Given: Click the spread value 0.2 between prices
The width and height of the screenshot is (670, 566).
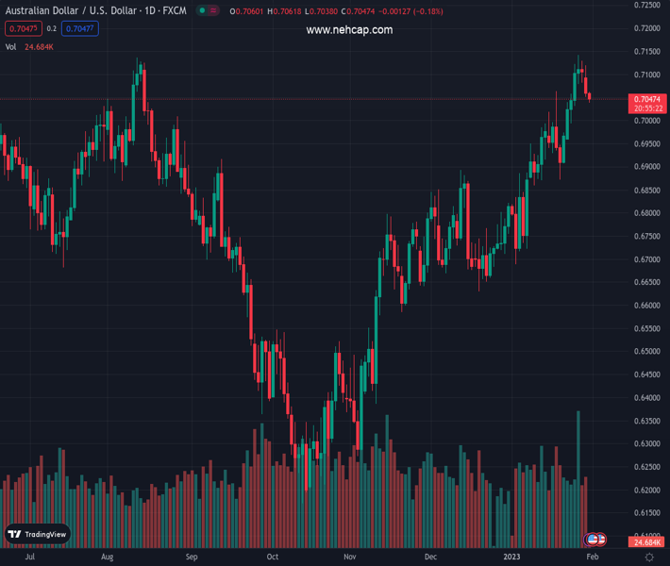Looking at the screenshot, I should [x=52, y=29].
